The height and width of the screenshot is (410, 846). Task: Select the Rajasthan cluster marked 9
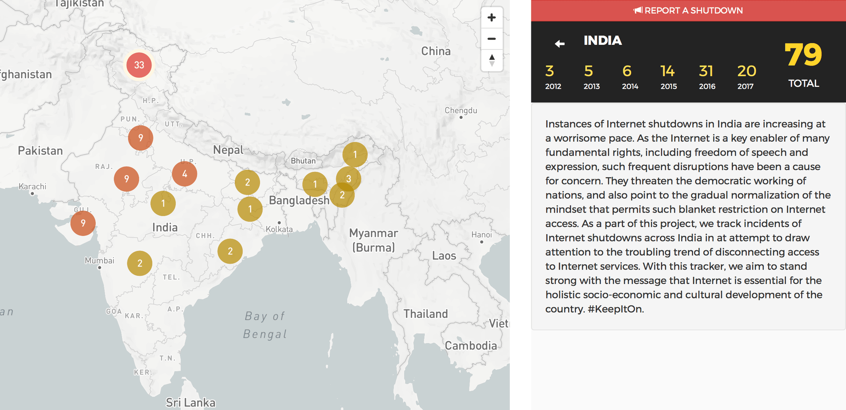point(126,178)
